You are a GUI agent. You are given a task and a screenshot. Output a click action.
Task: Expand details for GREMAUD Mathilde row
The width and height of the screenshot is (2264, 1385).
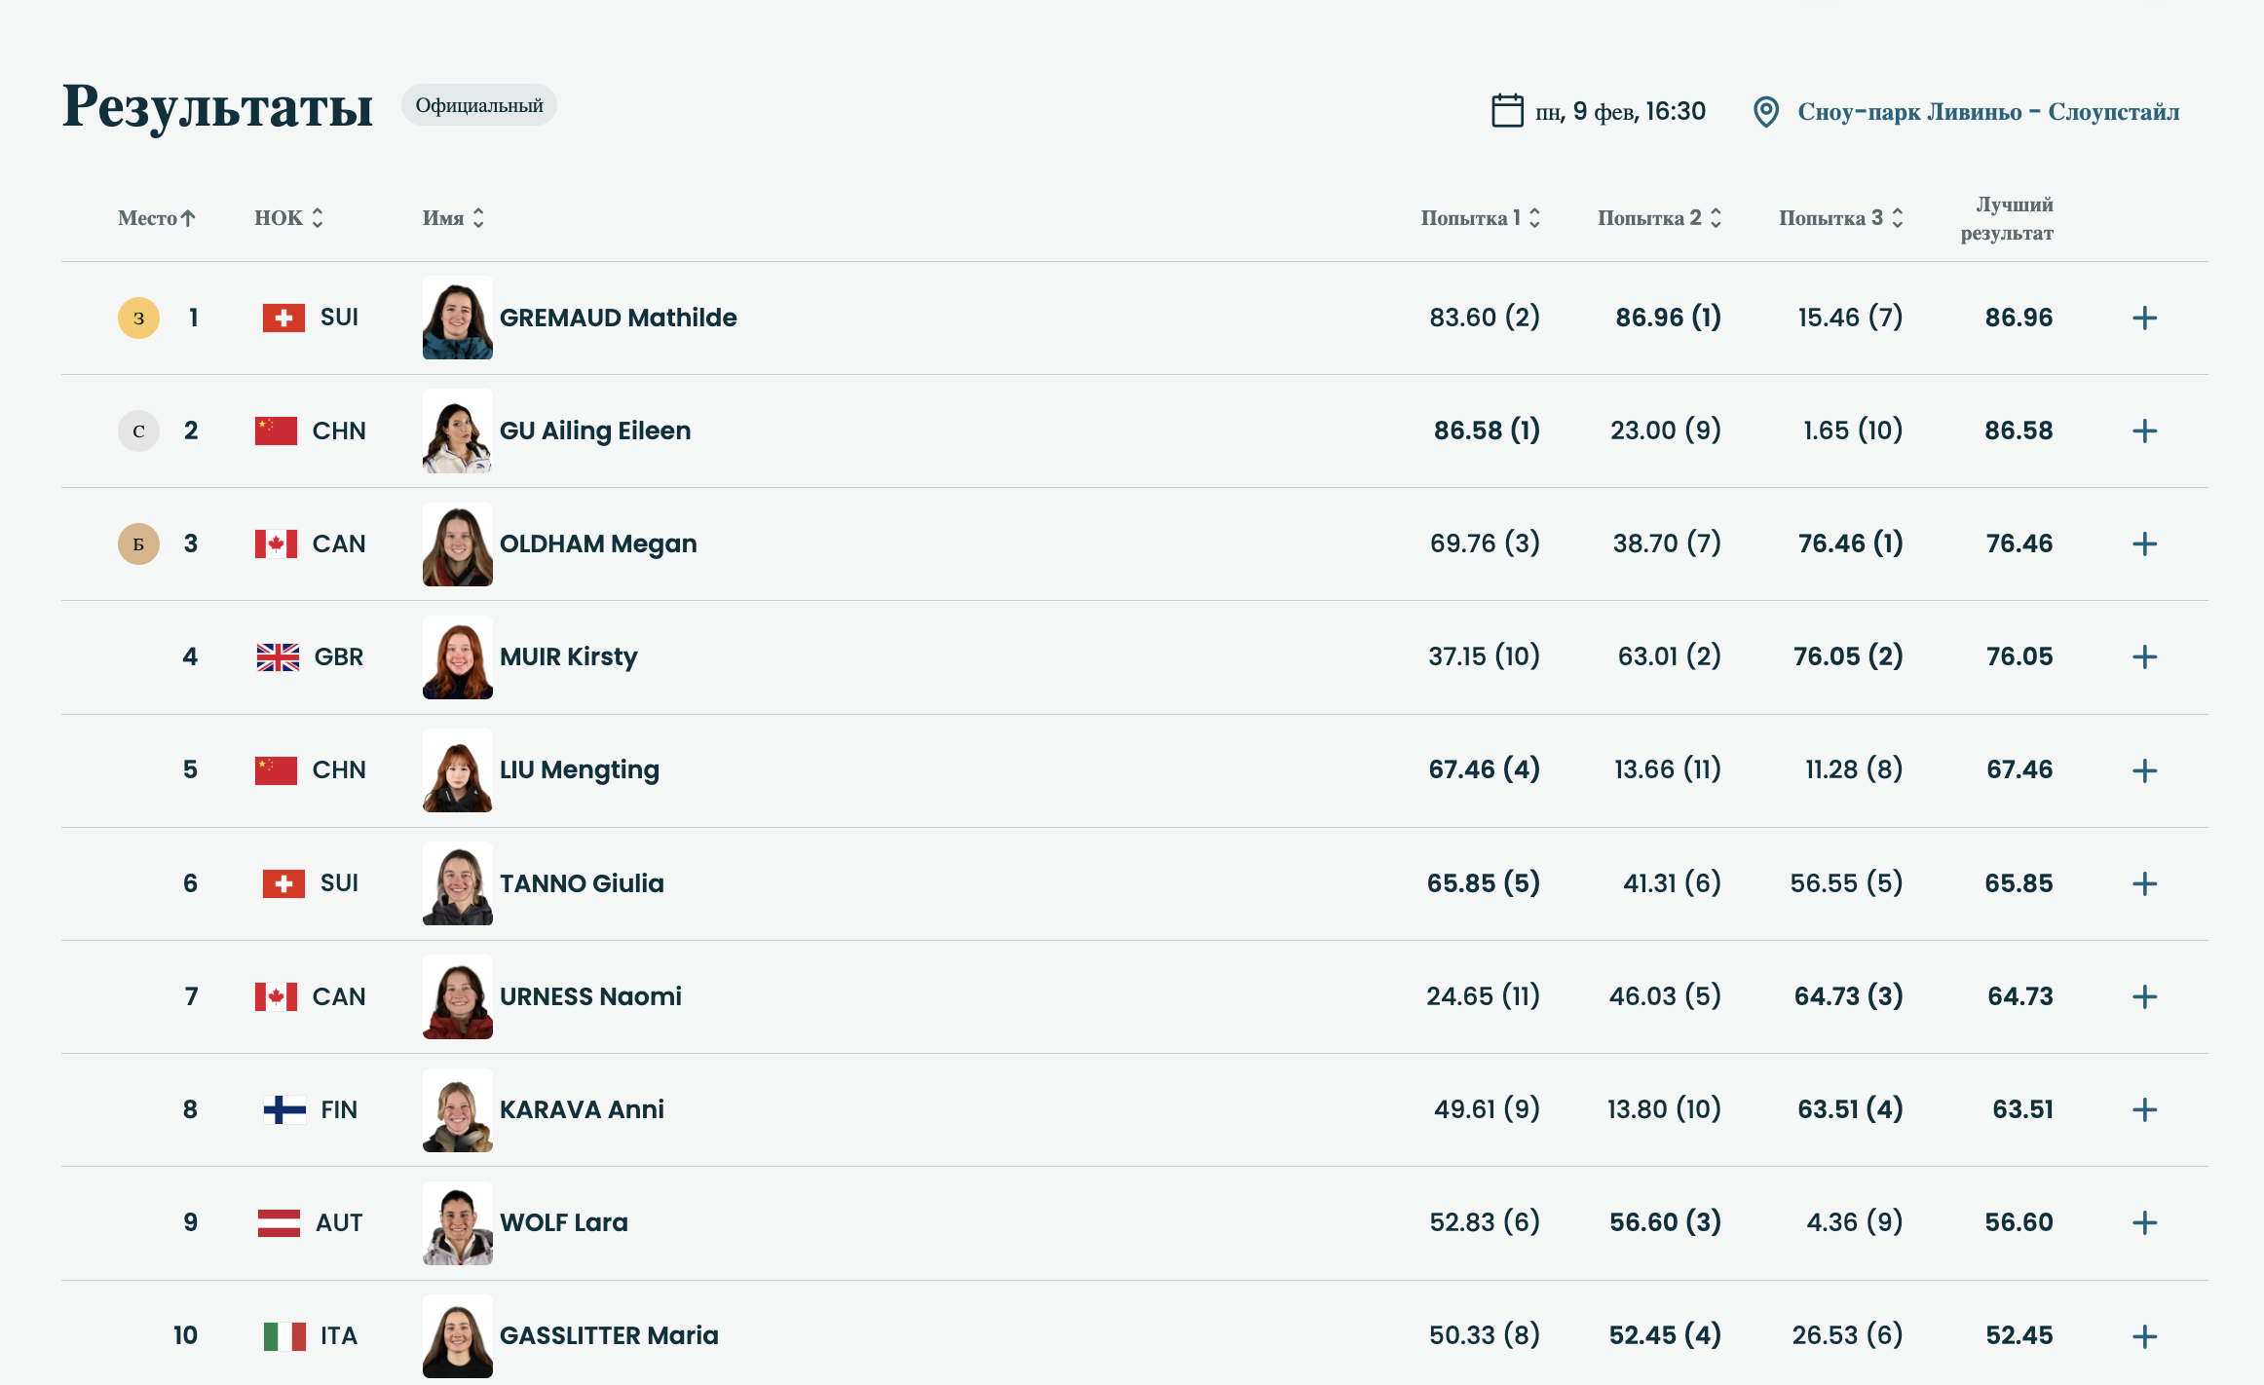point(2144,318)
